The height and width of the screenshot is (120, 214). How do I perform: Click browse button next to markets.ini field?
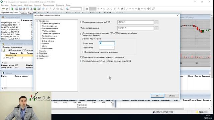point(156,28)
